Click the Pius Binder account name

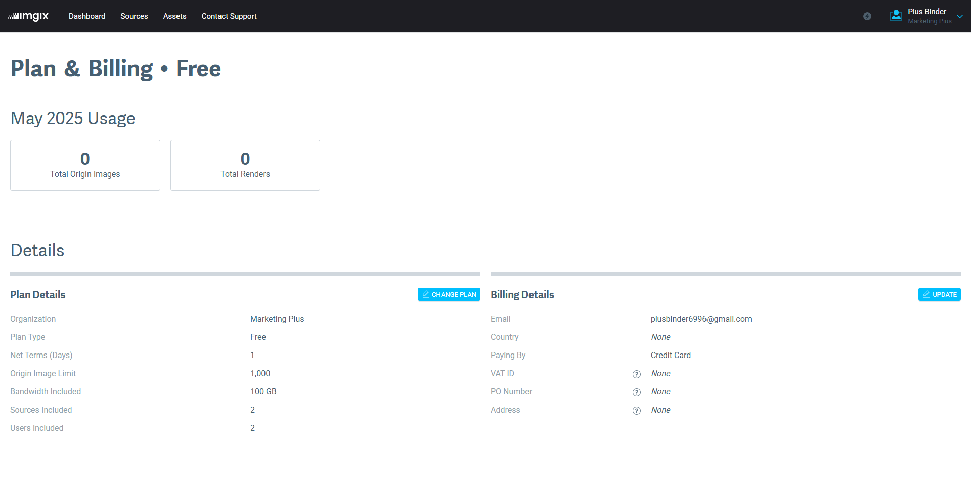pos(926,12)
